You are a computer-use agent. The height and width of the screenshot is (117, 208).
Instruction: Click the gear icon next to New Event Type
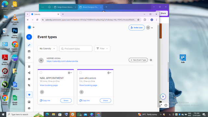click(x=151, y=60)
